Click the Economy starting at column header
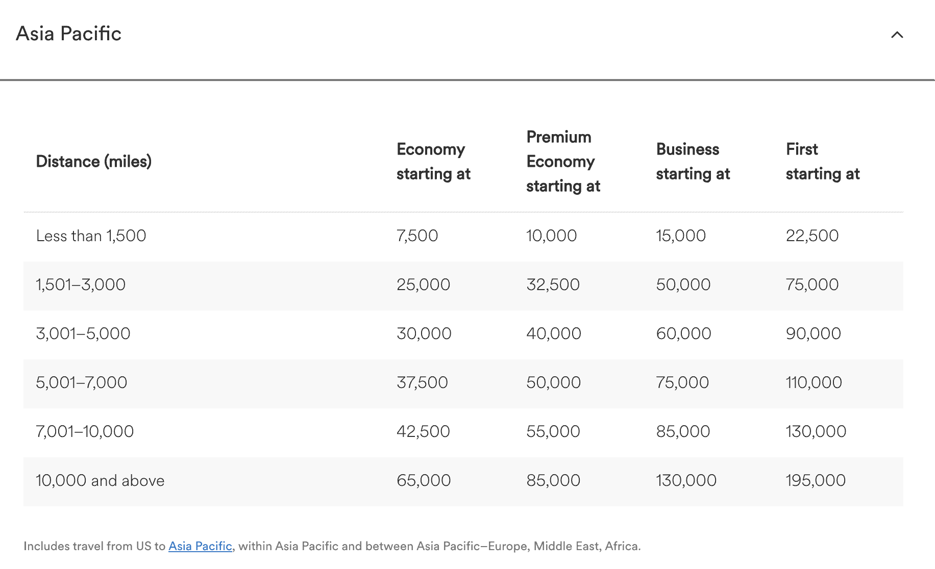The image size is (935, 569). tap(433, 162)
